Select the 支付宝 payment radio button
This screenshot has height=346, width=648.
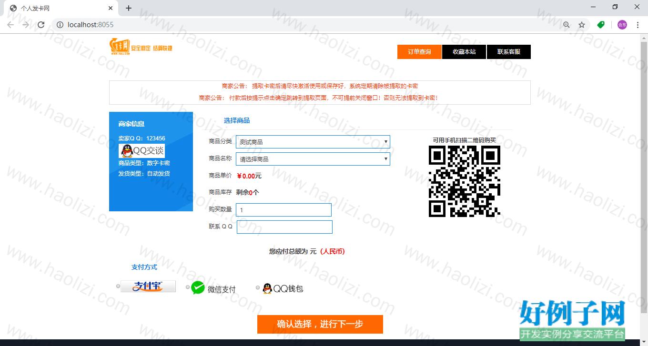[x=118, y=286]
